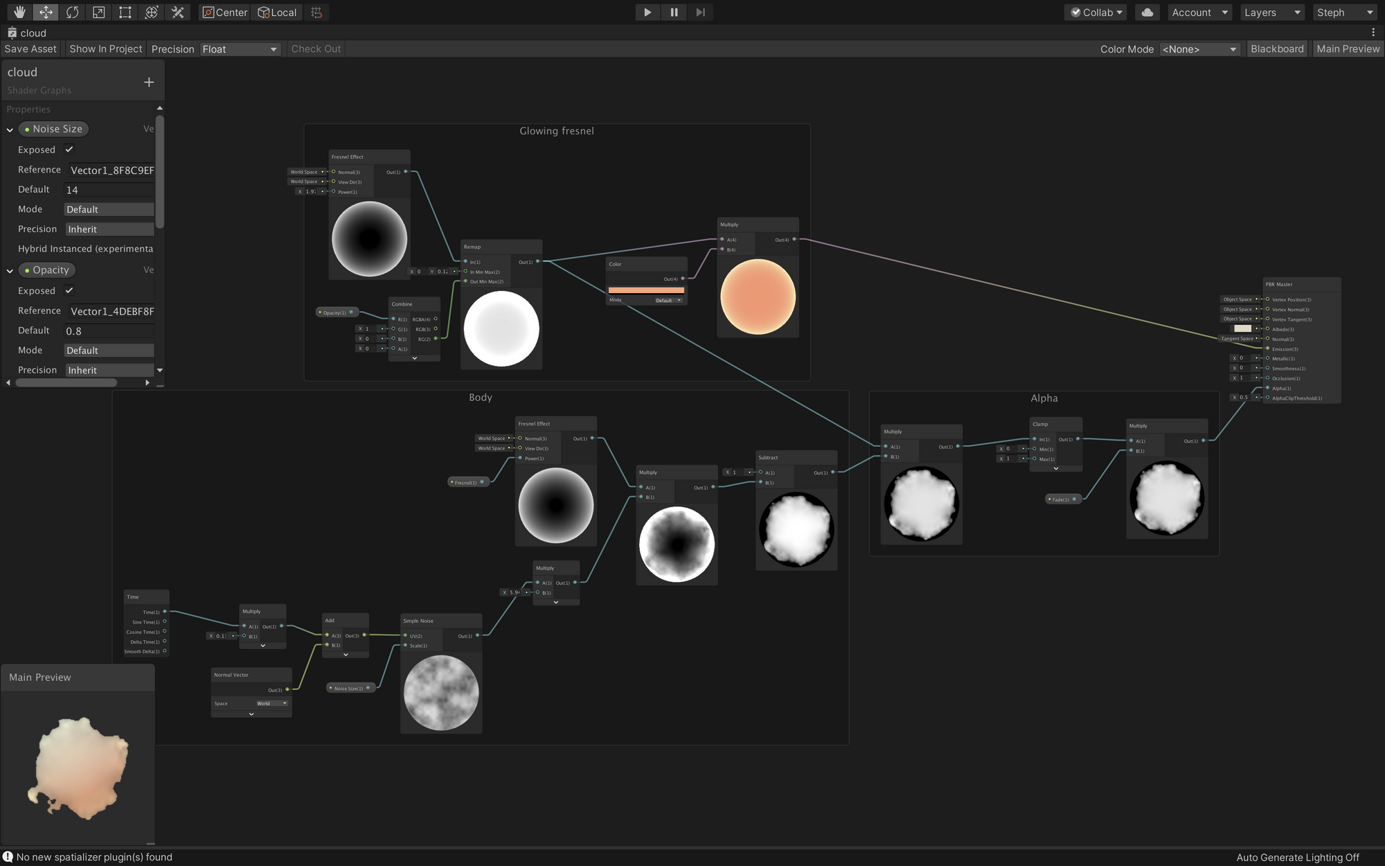This screenshot has width=1385, height=866.
Task: Click the Step frame button
Action: (x=700, y=12)
